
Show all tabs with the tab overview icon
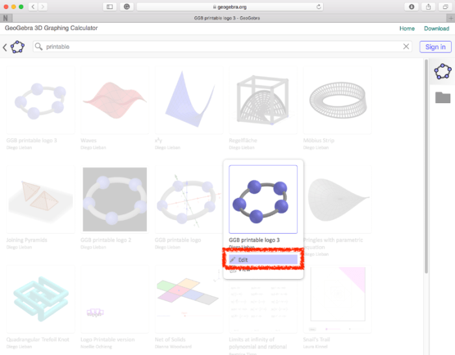445,6
